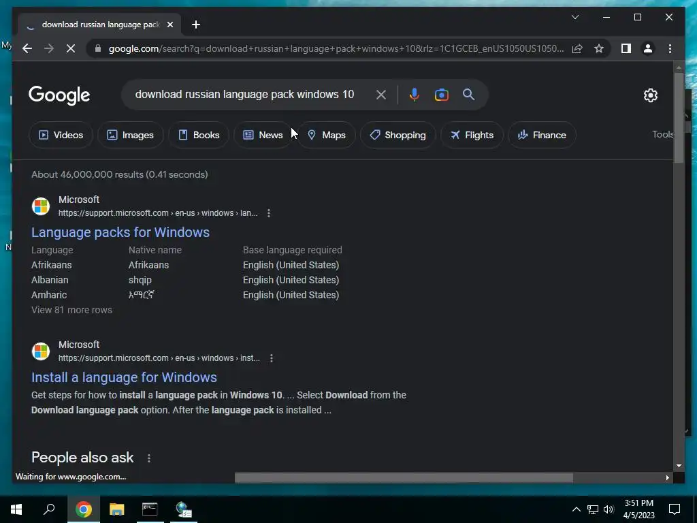Clear the search query with X
697x523 pixels.
pos(381,94)
